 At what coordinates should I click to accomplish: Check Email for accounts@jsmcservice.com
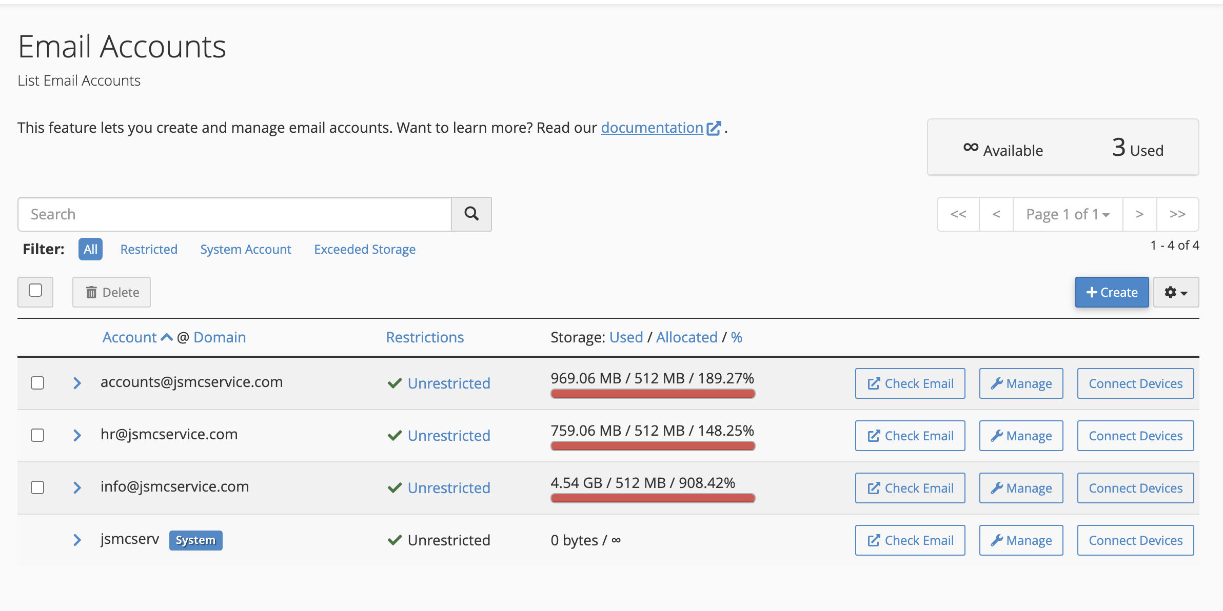[910, 383]
